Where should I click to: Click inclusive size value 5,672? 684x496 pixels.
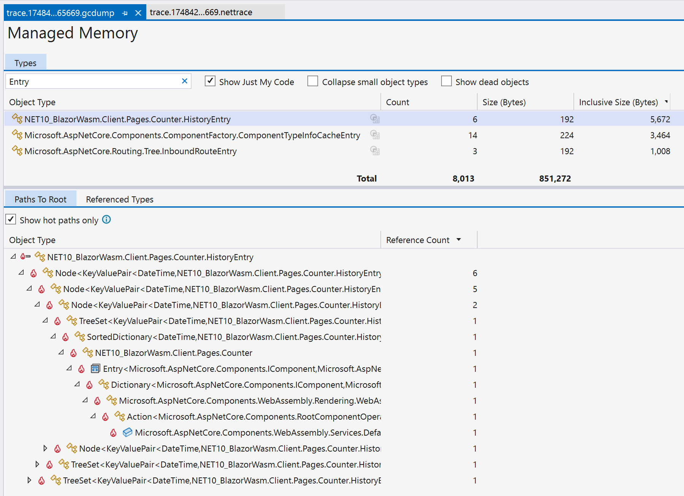pyautogui.click(x=660, y=119)
